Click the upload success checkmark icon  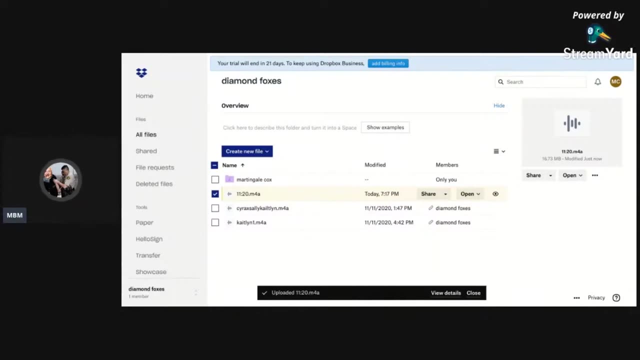coord(264,293)
